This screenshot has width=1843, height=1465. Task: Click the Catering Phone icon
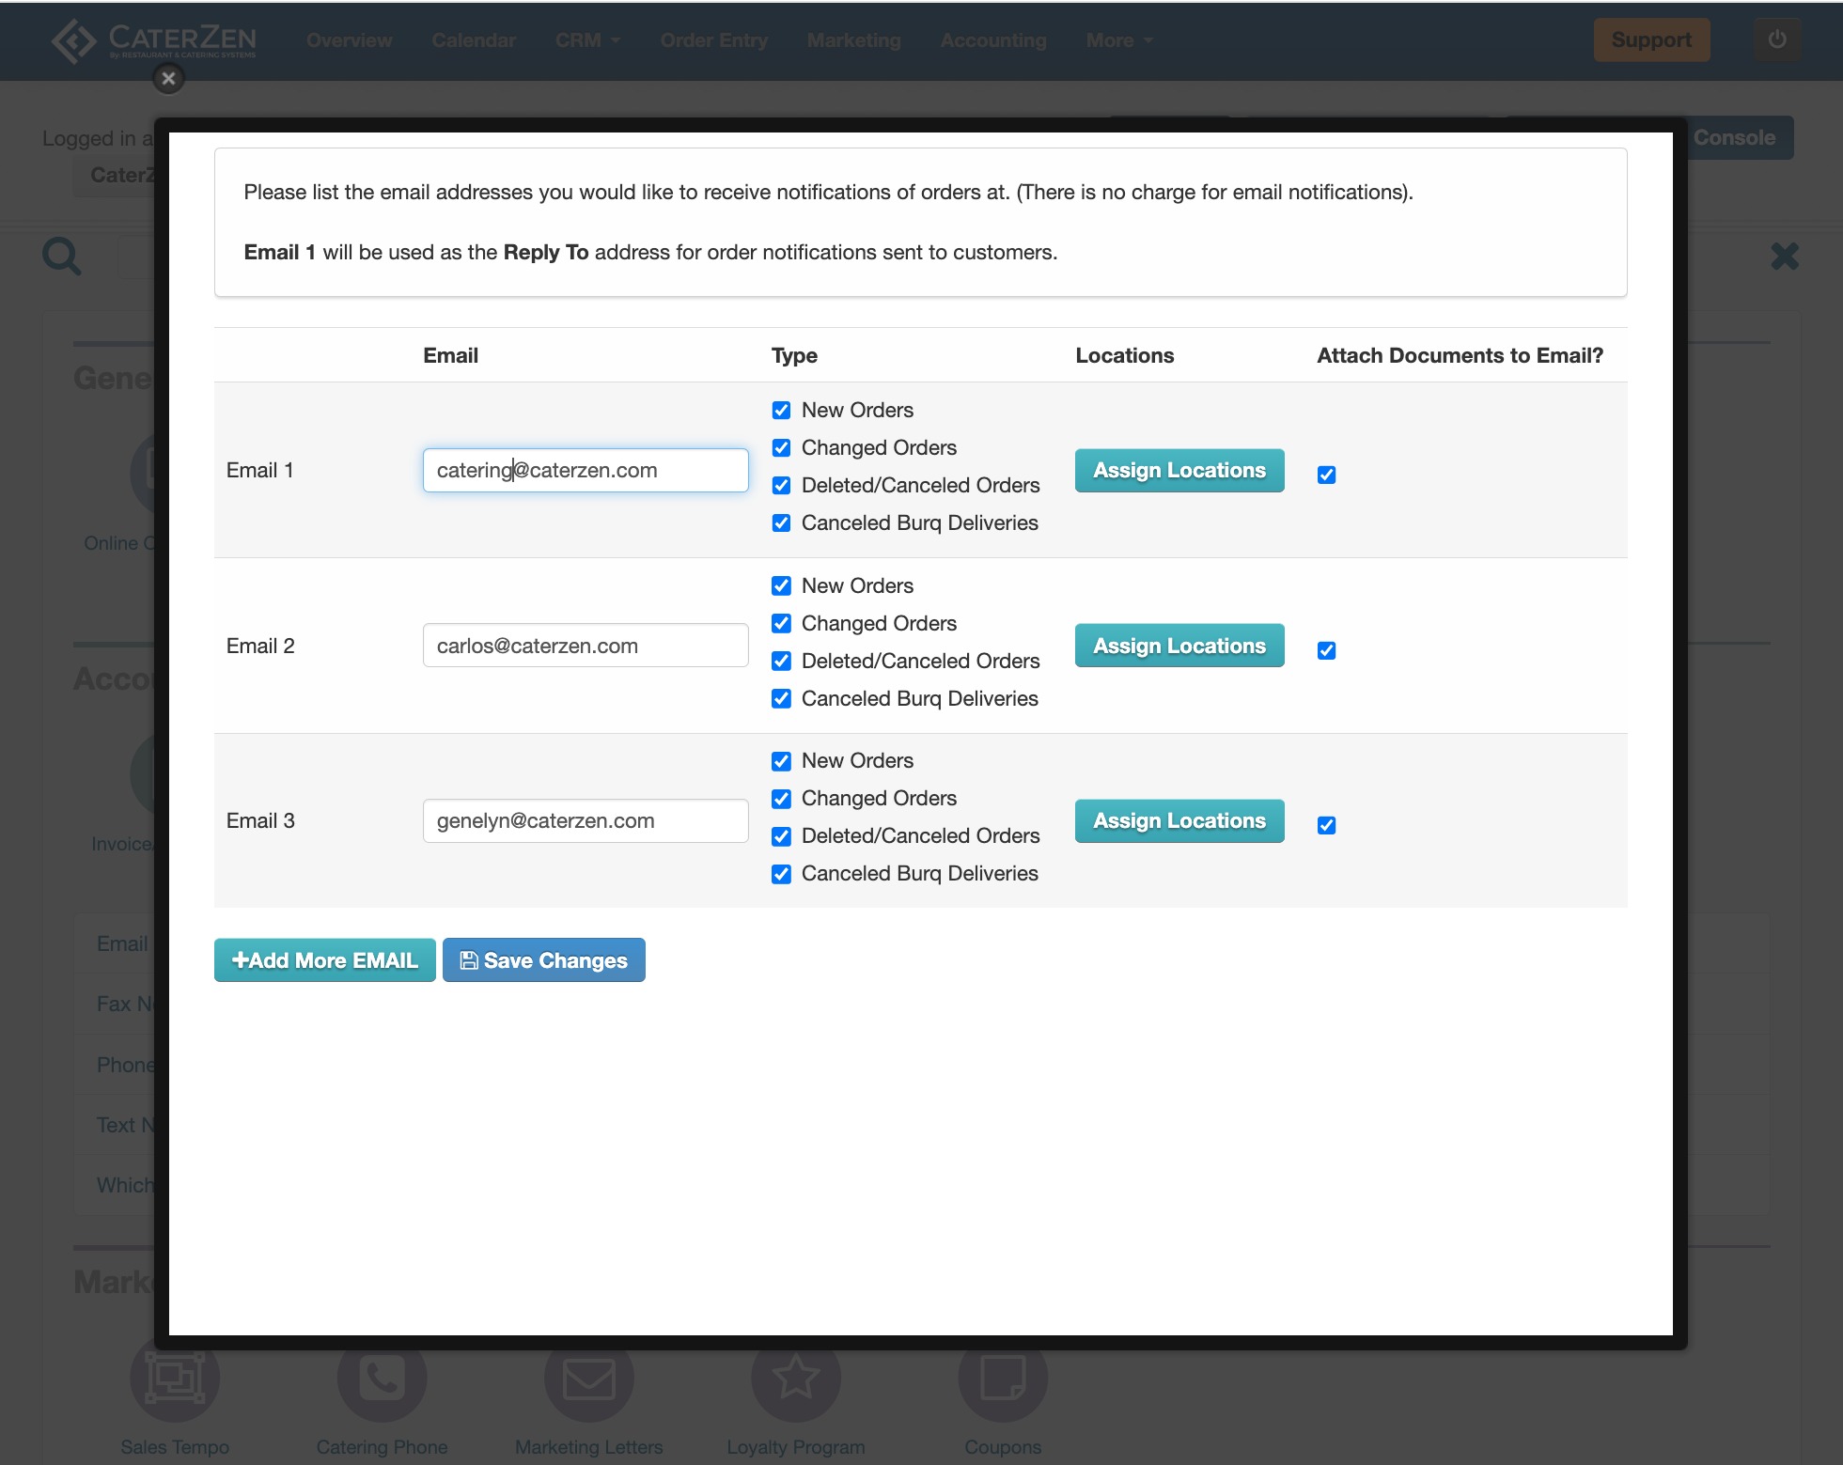[x=382, y=1379]
